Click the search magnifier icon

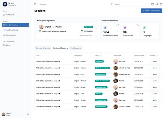(x=112, y=4)
